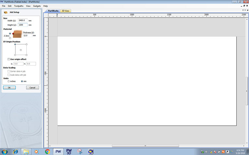This screenshot has height=155, width=249.
Task: Set XY origin to bottom-left corner
Action: (15, 55)
